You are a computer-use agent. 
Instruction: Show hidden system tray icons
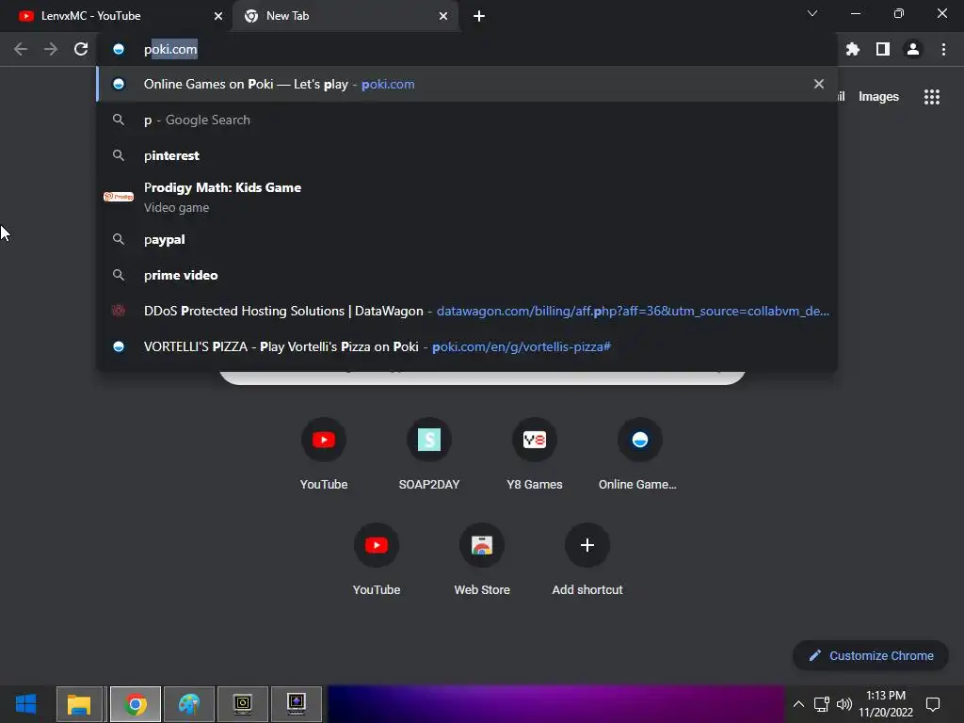(798, 704)
